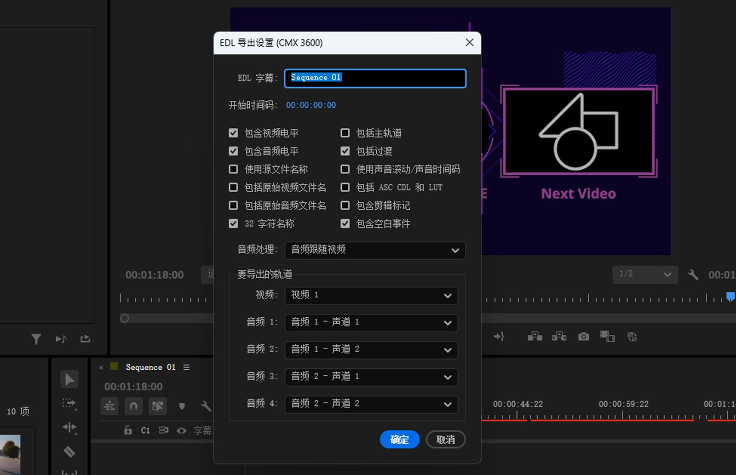
Task: Click the track lock padlock icon
Action: click(128, 430)
